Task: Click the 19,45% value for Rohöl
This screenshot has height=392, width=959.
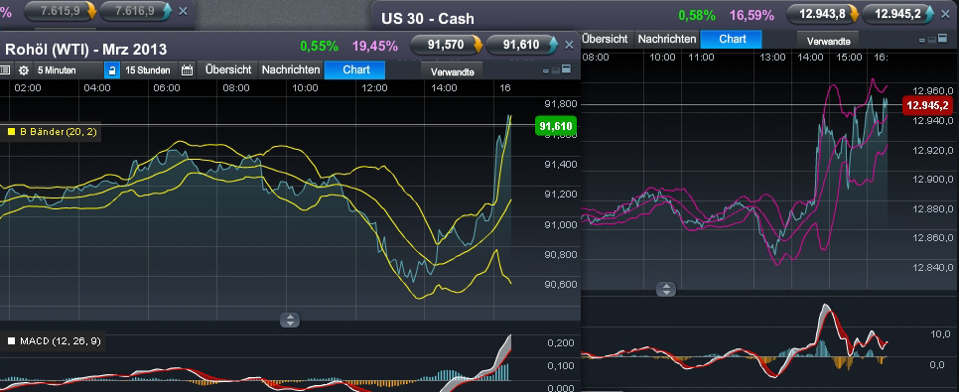Action: [x=374, y=46]
